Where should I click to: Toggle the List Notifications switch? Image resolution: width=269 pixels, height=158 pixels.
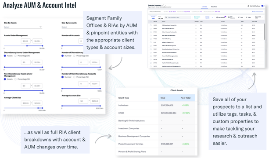click(263, 6)
